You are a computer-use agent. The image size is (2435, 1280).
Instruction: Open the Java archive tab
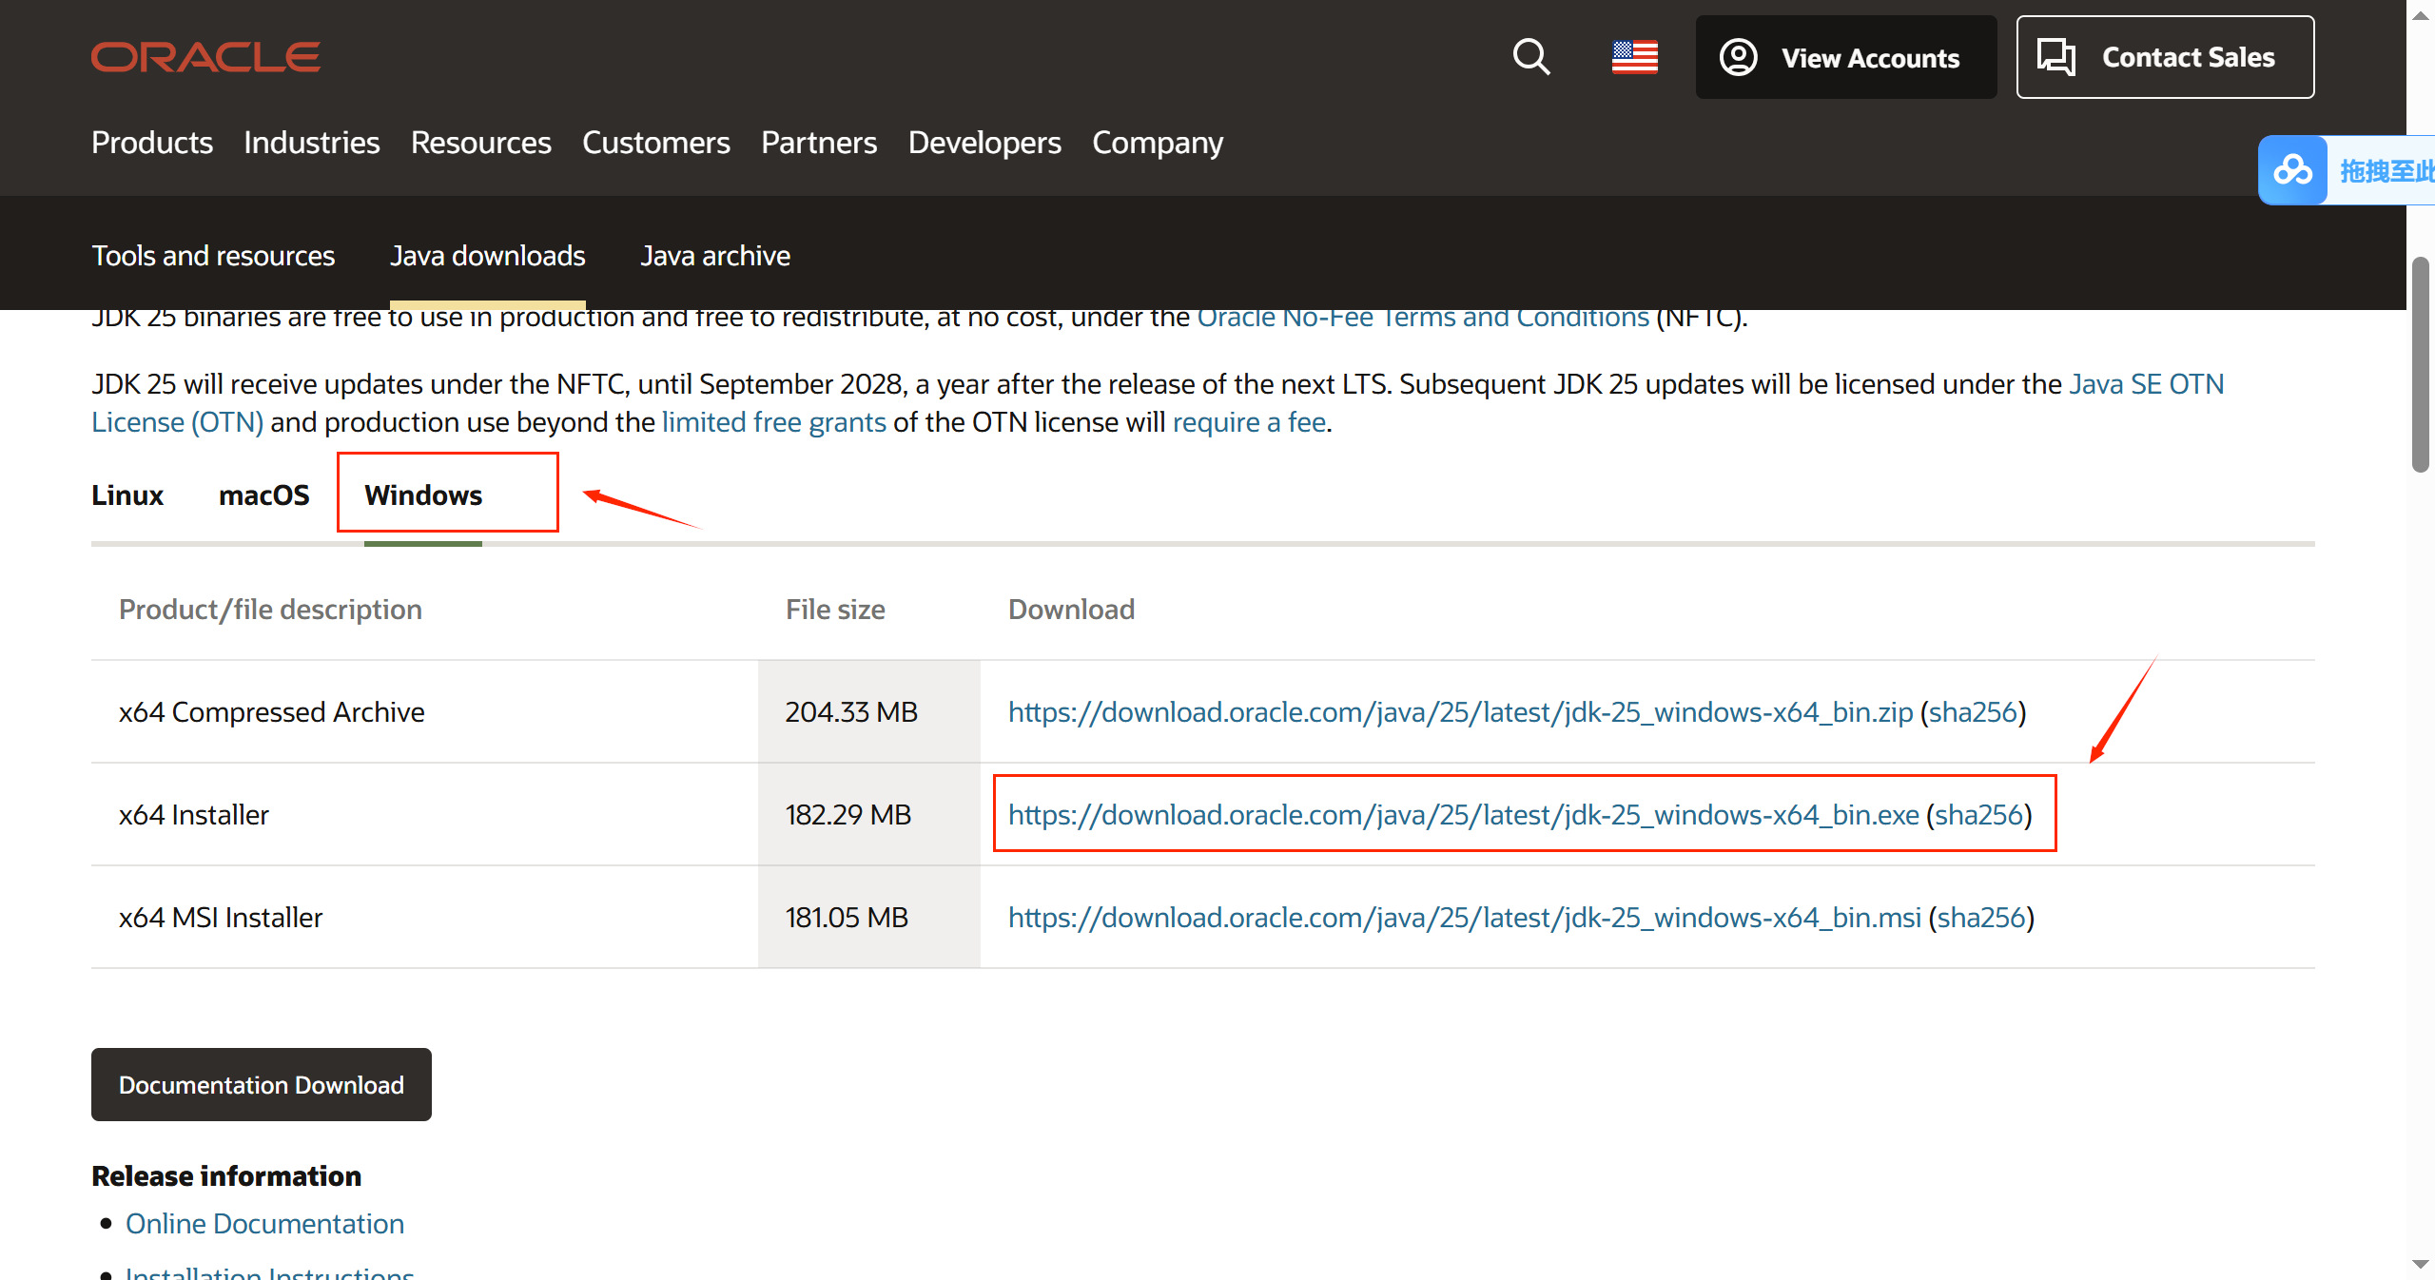[x=714, y=256]
